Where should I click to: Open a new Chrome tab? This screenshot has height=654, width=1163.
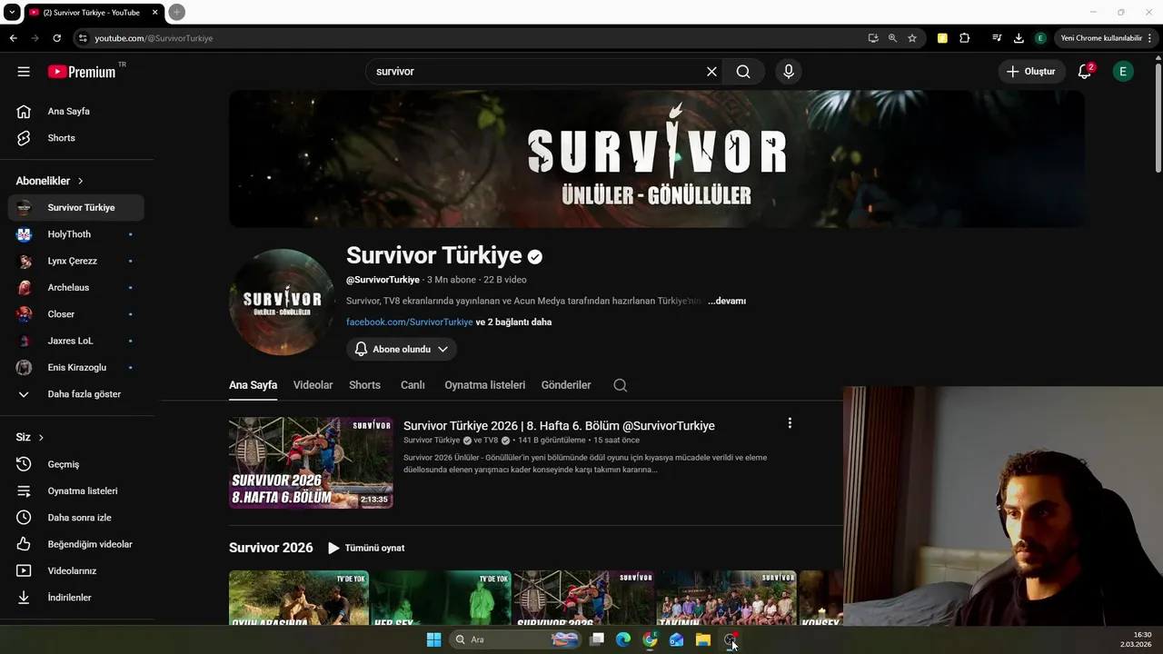click(x=177, y=12)
